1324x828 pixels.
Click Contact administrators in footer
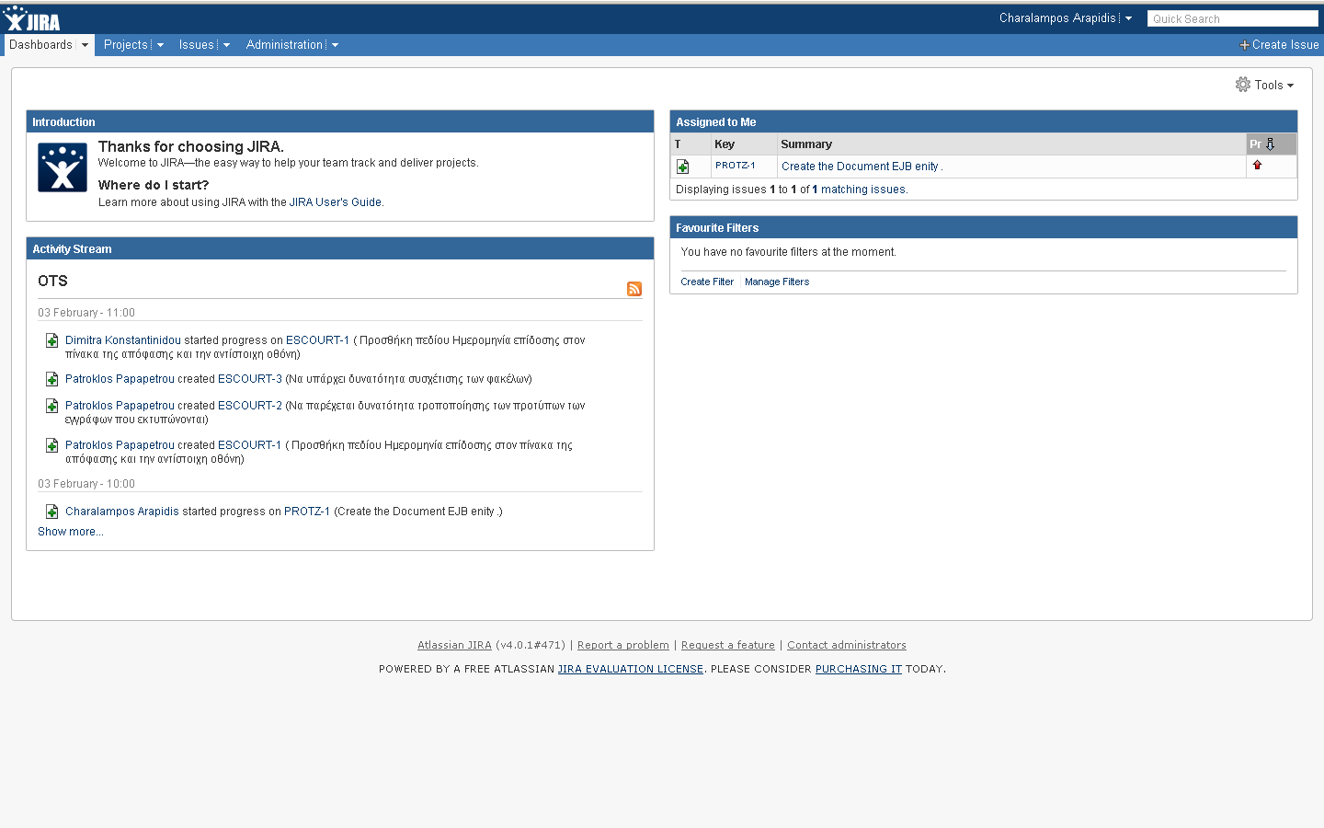pos(847,646)
